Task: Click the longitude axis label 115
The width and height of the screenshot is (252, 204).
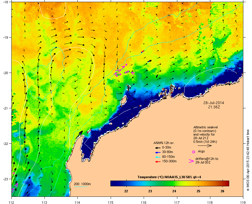Action: (111, 202)
